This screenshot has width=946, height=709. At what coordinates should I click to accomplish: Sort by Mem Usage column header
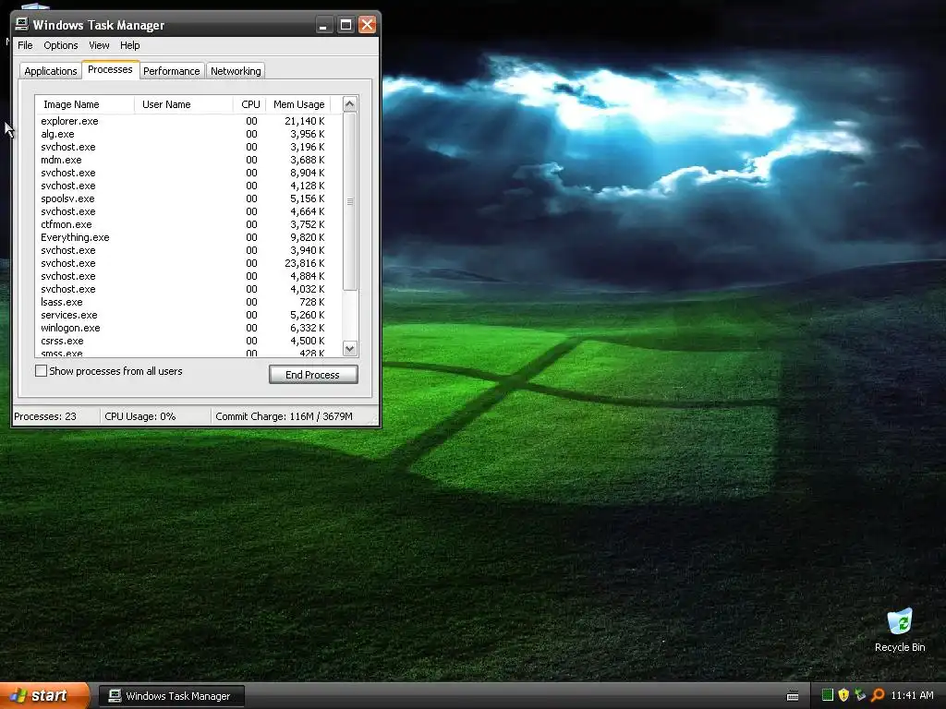pyautogui.click(x=298, y=104)
